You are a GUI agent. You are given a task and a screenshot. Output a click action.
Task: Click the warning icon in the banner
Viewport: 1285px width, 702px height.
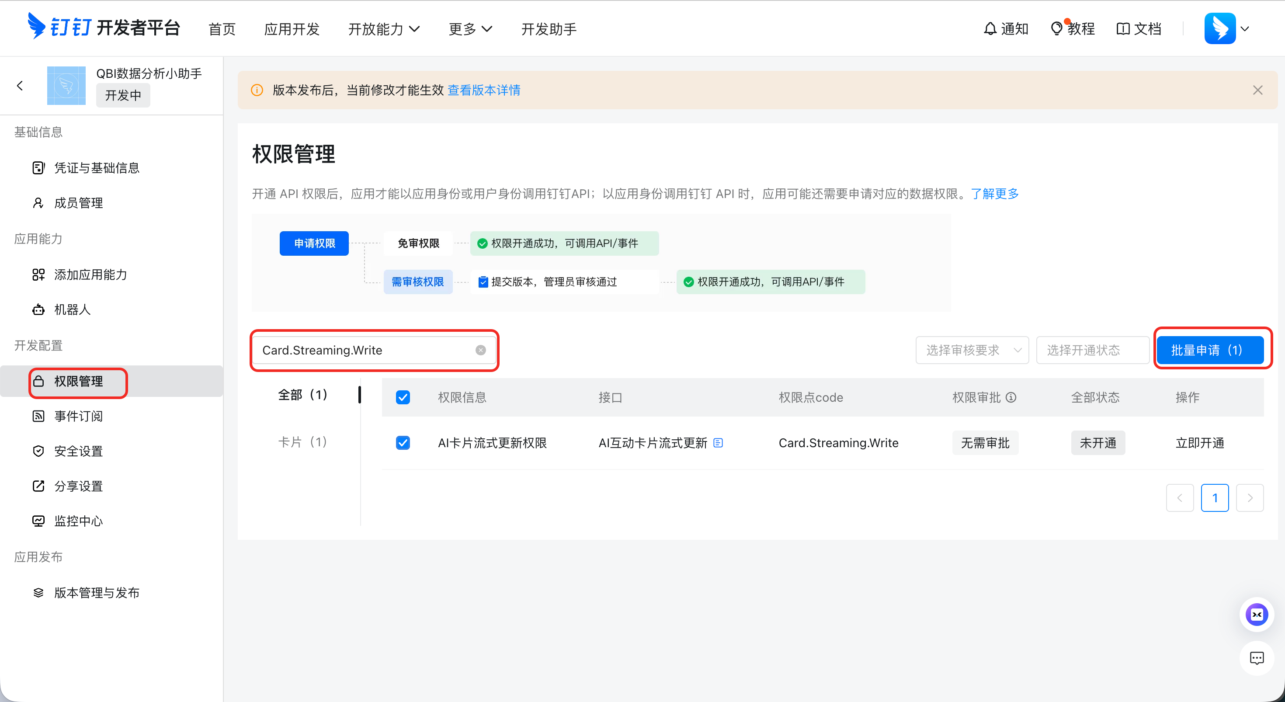[x=257, y=90]
